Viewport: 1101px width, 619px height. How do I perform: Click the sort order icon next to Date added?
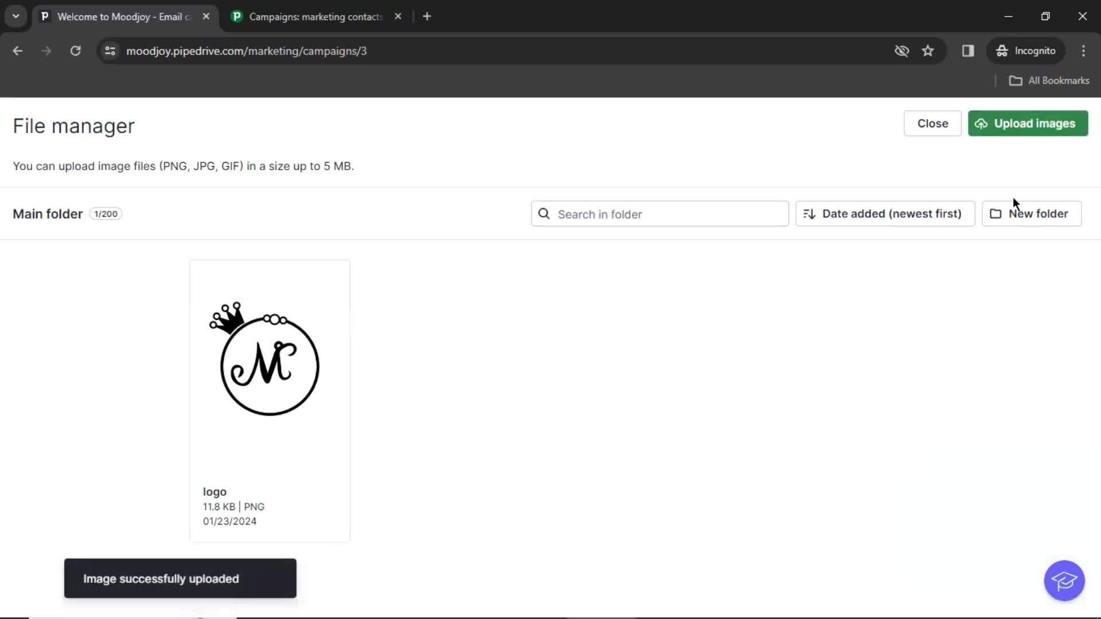[x=809, y=214]
